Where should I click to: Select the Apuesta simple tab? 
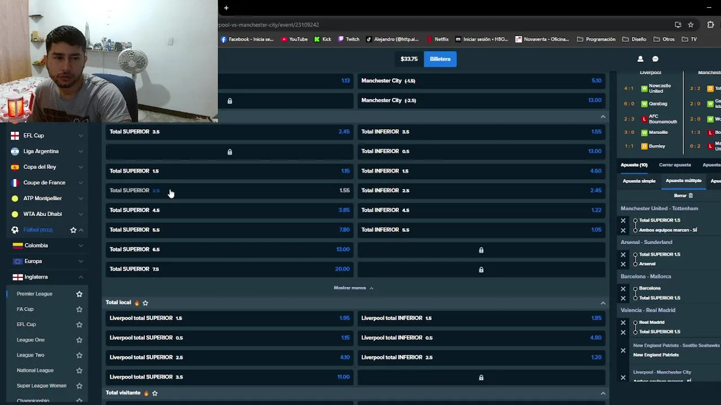click(639, 181)
